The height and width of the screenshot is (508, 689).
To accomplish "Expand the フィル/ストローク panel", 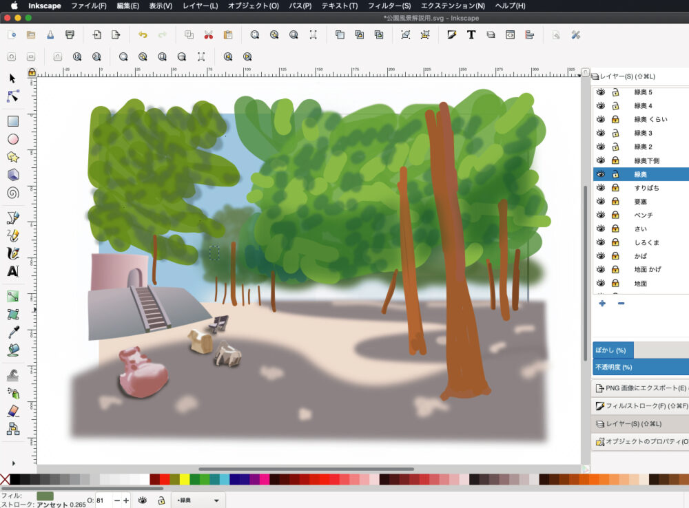I will tap(639, 406).
